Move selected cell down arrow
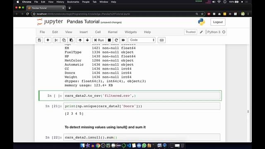 [x=87, y=40]
